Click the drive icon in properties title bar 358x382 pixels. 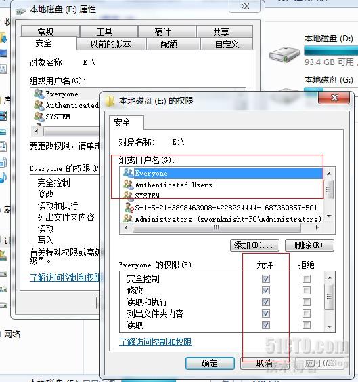[21, 11]
